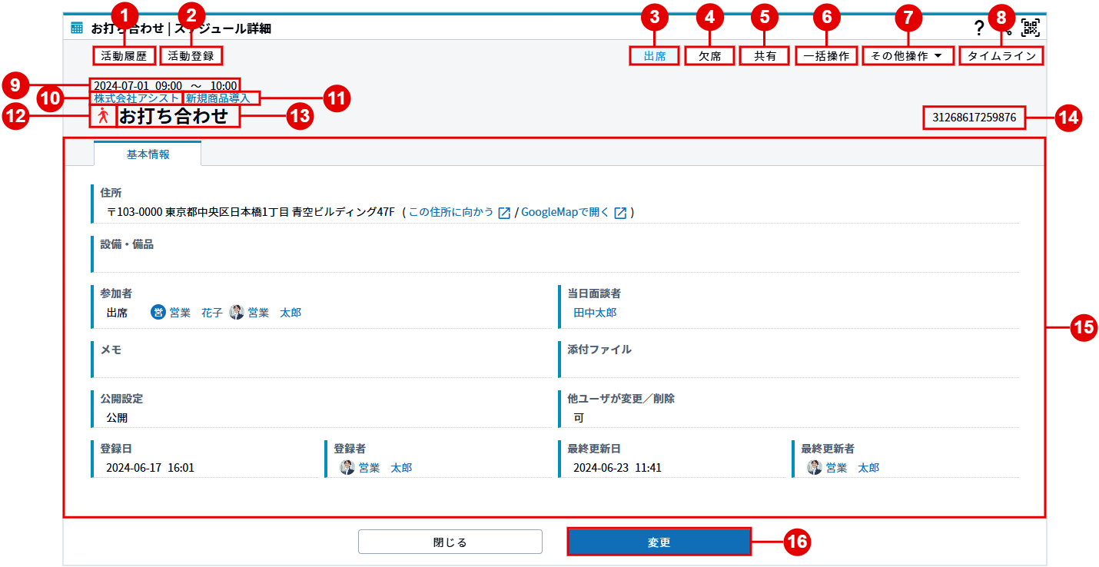Viewport: 1099px width, 567px height.
Task: Open 田中太郎 contact link
Action: point(595,313)
